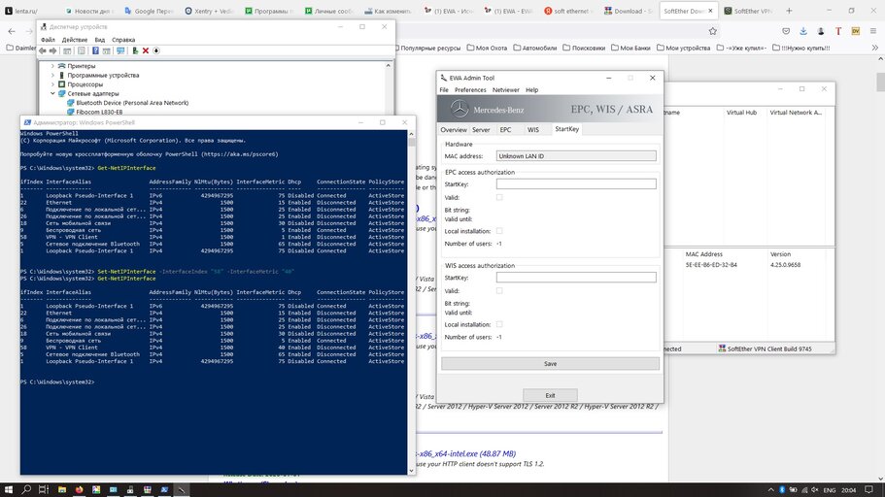Image resolution: width=885 pixels, height=497 pixels.
Task: Click the red X uninstall device icon
Action: [x=146, y=50]
